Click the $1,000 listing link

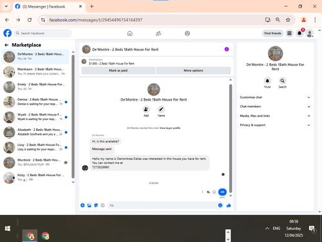[x=111, y=63]
